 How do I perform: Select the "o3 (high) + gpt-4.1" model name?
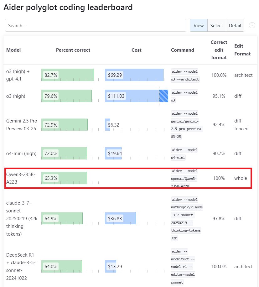coord(18,75)
